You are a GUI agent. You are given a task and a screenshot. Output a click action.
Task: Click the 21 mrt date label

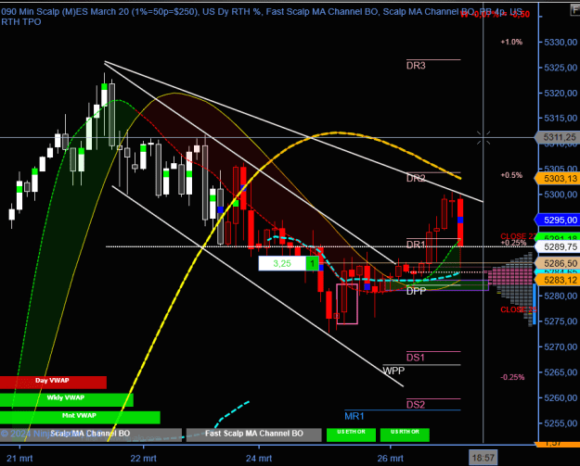click(19, 459)
